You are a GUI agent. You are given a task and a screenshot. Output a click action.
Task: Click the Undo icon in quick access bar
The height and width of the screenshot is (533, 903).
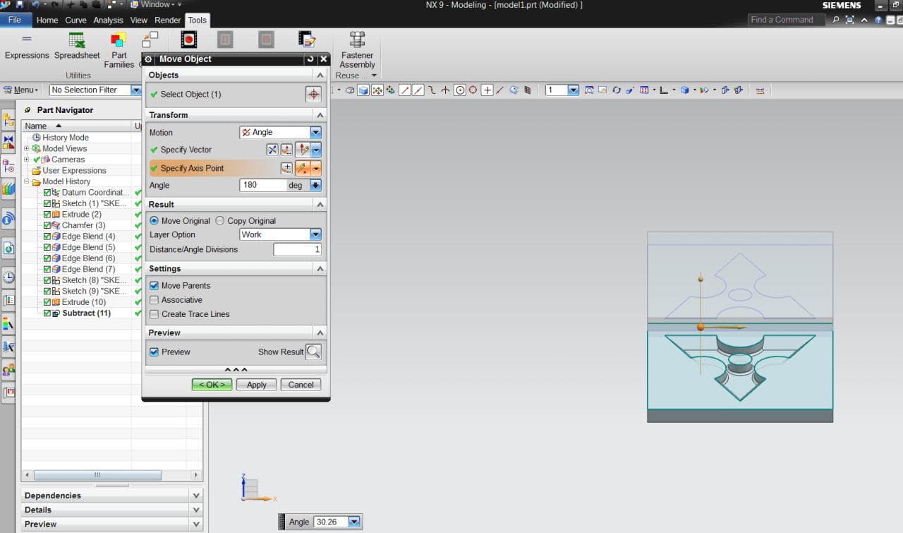click(x=35, y=5)
